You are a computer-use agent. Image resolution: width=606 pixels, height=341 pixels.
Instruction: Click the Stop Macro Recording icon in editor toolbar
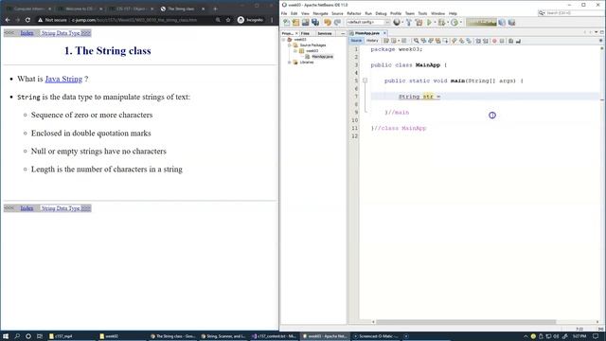click(502, 41)
